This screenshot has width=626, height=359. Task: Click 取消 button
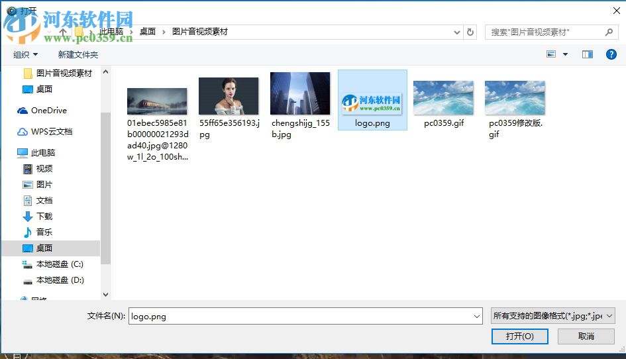coord(586,336)
